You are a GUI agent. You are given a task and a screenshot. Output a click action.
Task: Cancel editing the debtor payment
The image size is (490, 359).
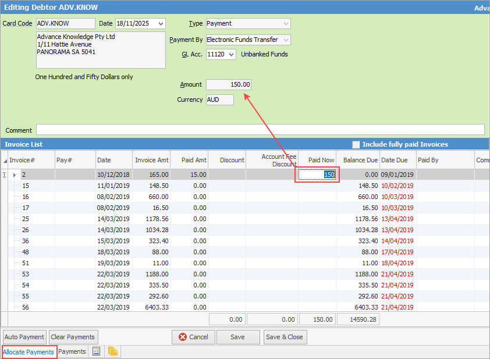click(x=193, y=337)
